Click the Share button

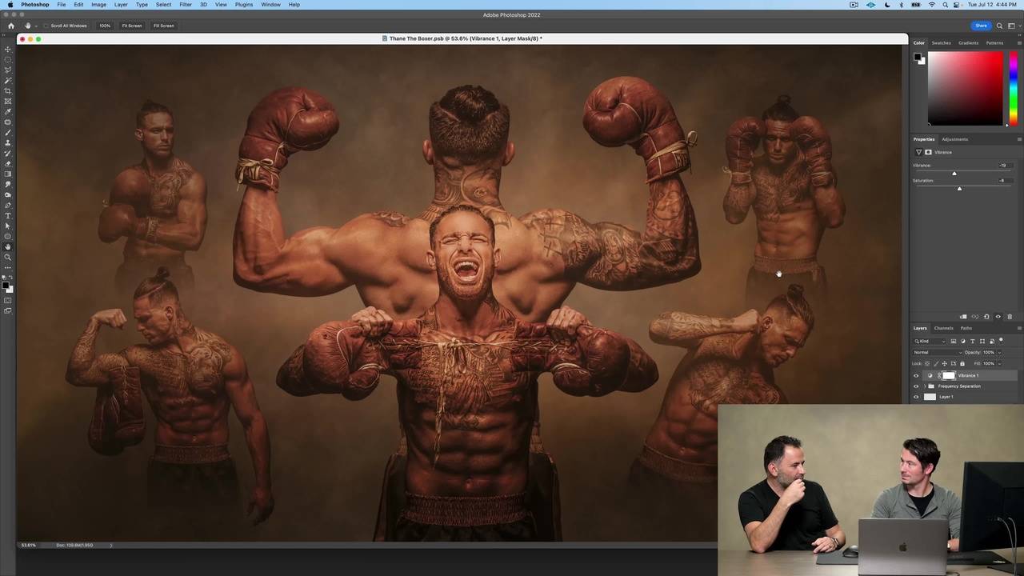tap(981, 26)
